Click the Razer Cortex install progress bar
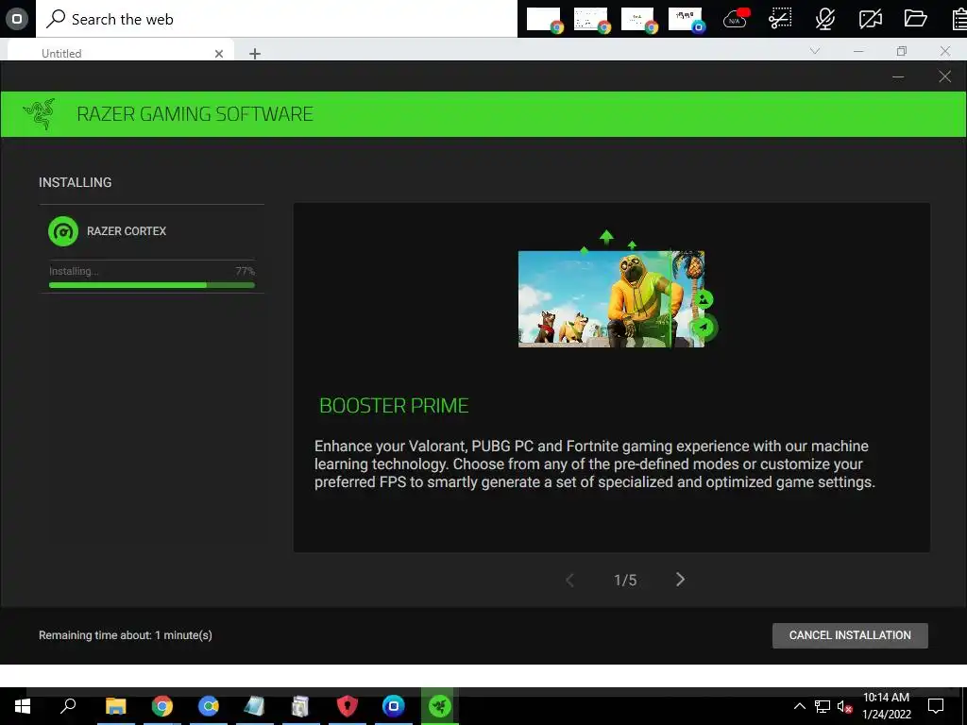Viewport: 967px width, 725px height. (x=152, y=285)
